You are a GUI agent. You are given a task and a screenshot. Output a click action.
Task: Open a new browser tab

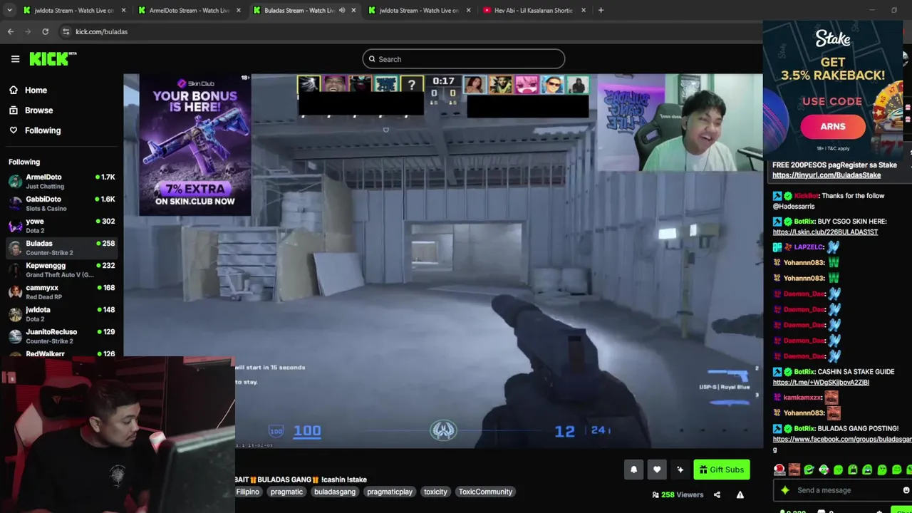601,10
